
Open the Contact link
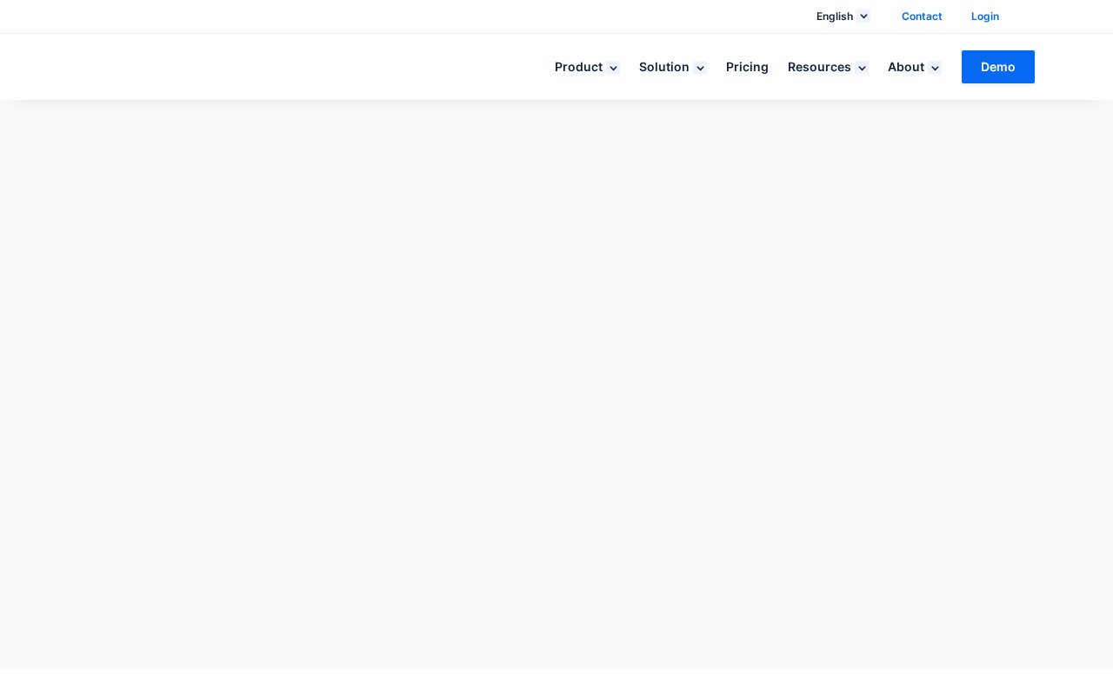click(x=922, y=17)
